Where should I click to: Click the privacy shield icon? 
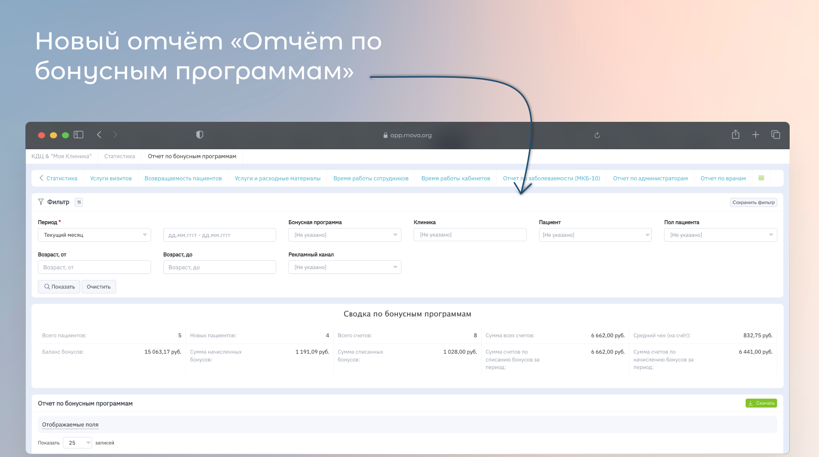point(199,135)
